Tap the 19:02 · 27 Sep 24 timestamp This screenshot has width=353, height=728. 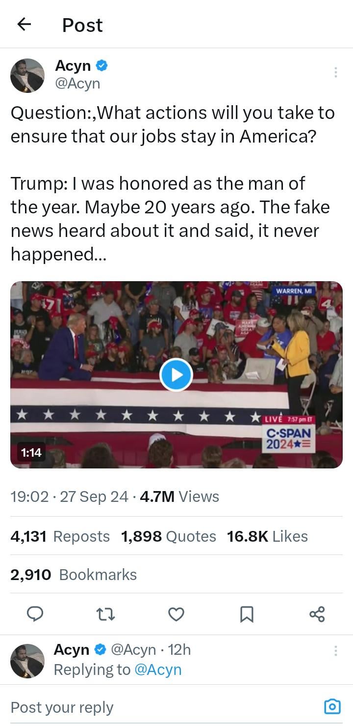coord(69,496)
